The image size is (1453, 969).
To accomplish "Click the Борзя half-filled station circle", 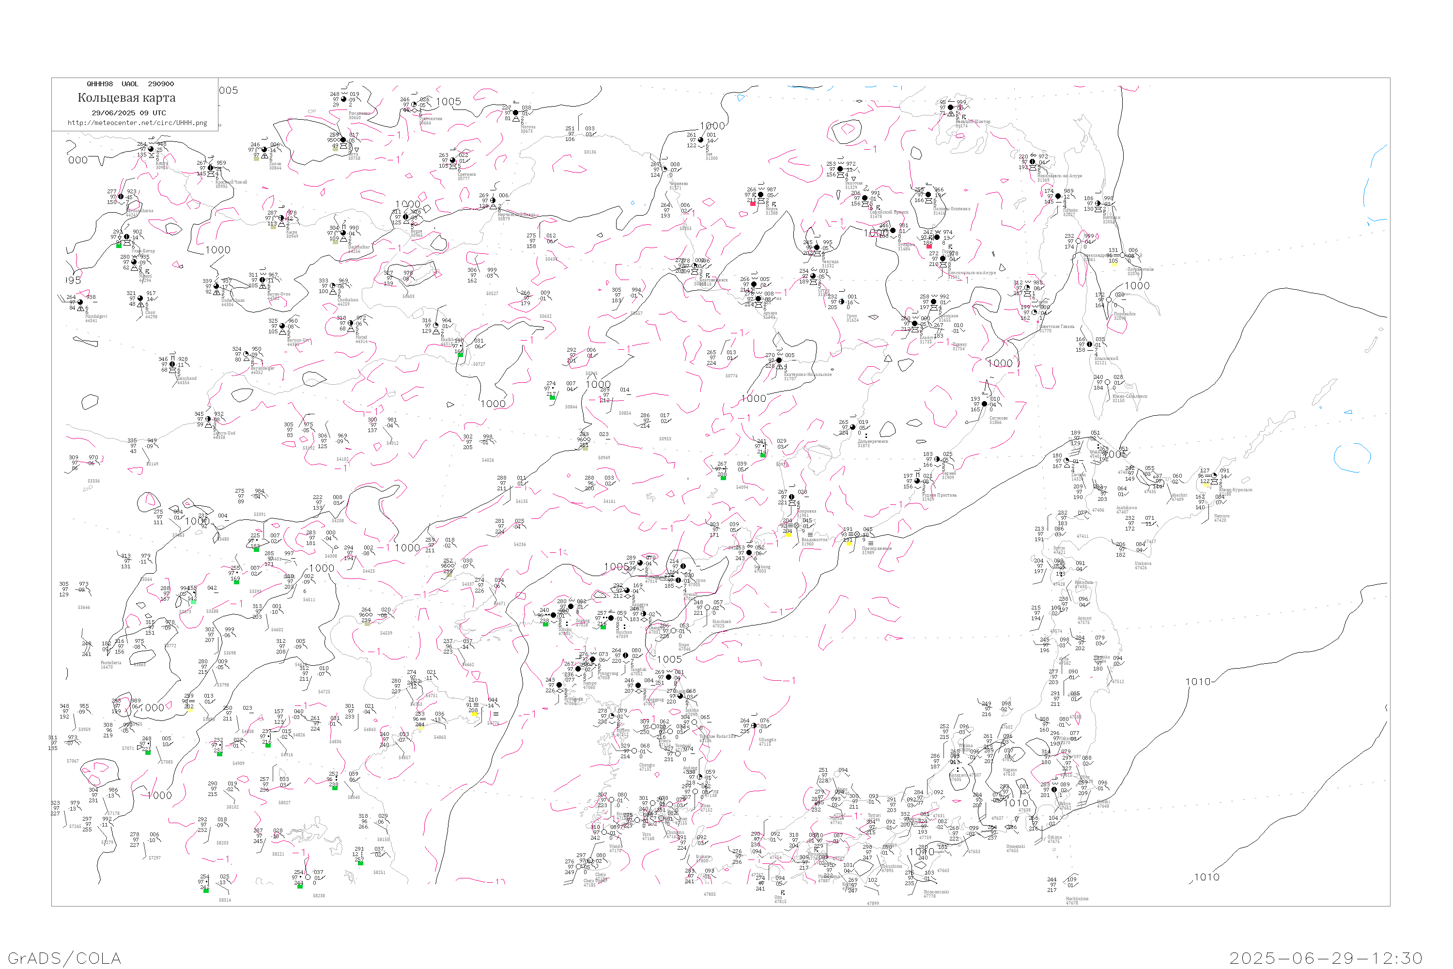I will click(406, 218).
